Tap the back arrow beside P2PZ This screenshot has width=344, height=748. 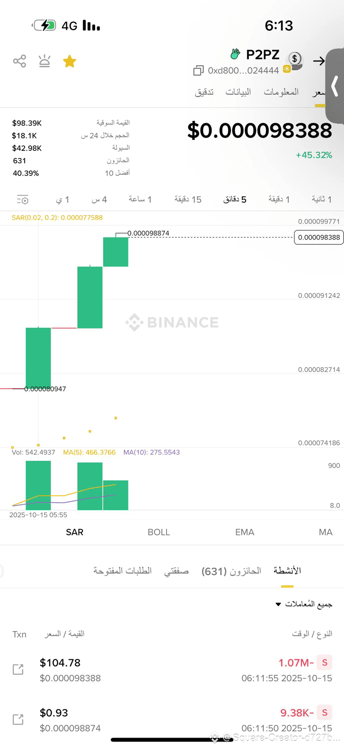point(319,61)
